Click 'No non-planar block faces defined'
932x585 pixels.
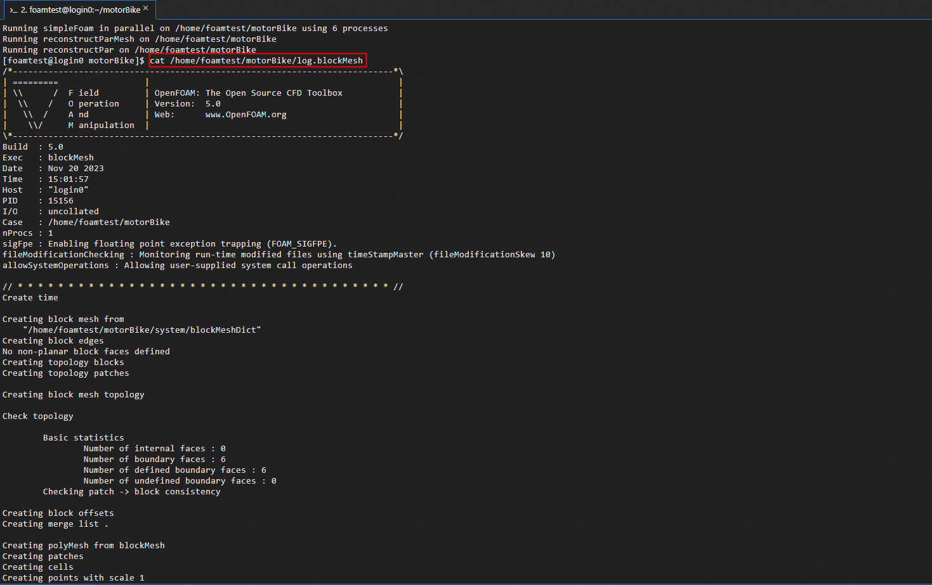86,352
